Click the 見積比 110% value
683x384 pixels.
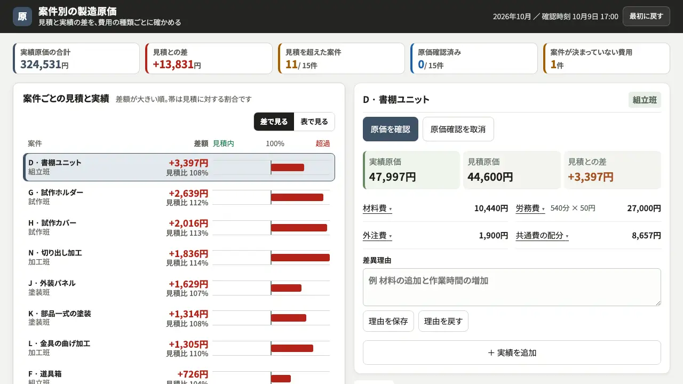187,354
